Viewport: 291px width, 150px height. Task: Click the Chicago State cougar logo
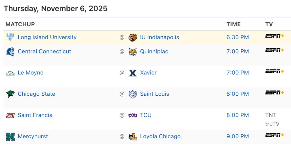click(x=10, y=94)
